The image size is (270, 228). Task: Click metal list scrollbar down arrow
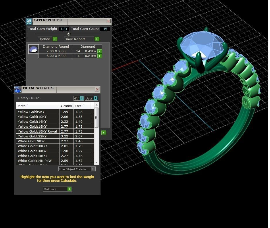pos(97,162)
